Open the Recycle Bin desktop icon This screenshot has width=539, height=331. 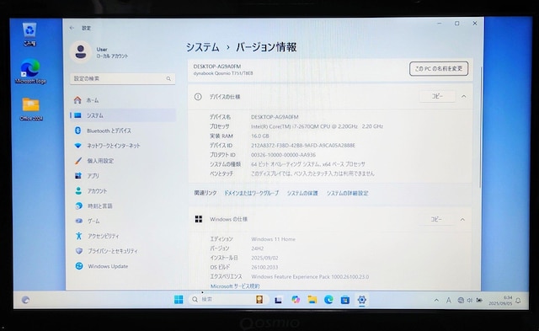pyautogui.click(x=29, y=35)
